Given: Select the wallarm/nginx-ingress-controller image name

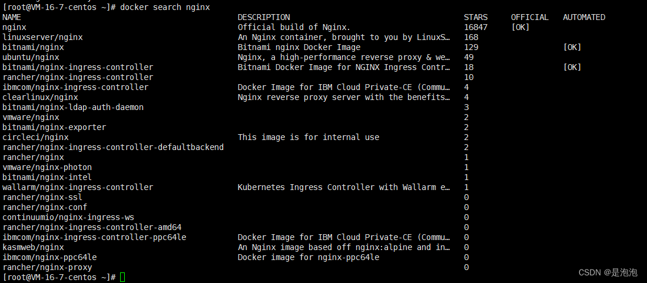Looking at the screenshot, I should click(x=78, y=188).
